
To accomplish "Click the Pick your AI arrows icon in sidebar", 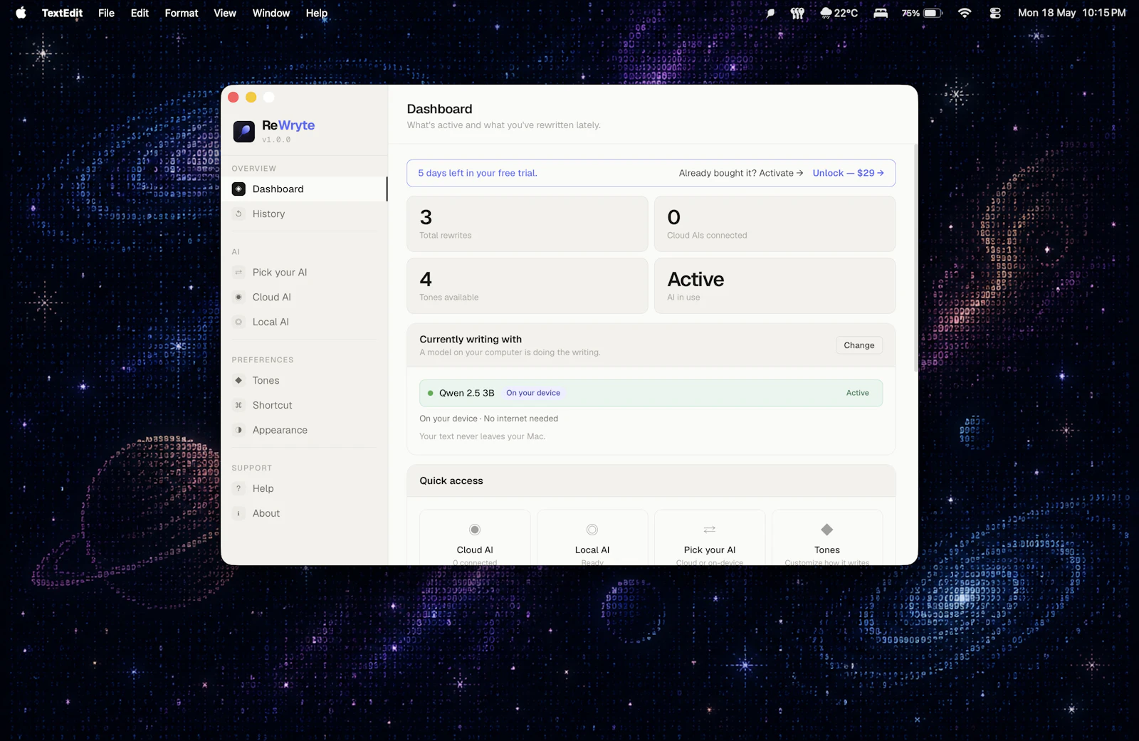I will pyautogui.click(x=238, y=272).
